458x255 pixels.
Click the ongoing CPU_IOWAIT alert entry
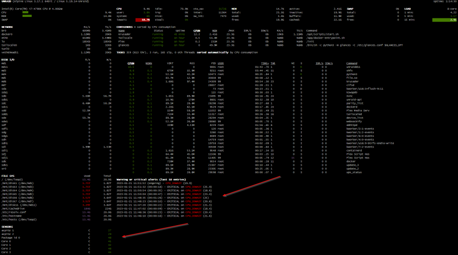pos(154,183)
